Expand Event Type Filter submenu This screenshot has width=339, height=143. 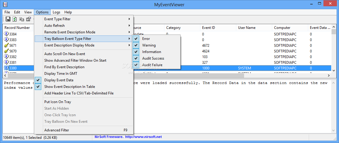point(84,19)
